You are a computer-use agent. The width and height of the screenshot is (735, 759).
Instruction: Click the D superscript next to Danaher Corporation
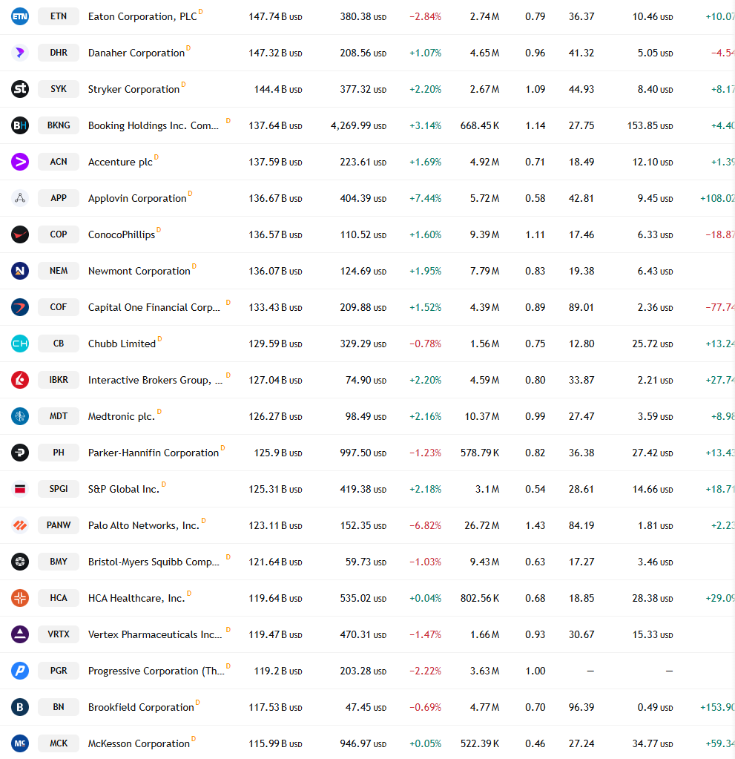tap(188, 48)
